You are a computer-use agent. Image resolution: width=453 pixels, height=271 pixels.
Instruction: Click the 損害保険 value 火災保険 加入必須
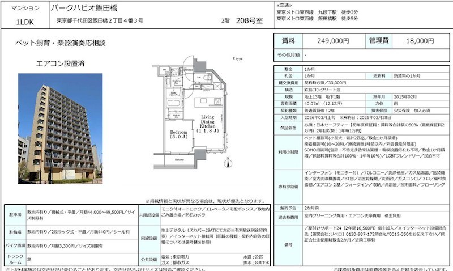pyautogui.click(x=412, y=111)
